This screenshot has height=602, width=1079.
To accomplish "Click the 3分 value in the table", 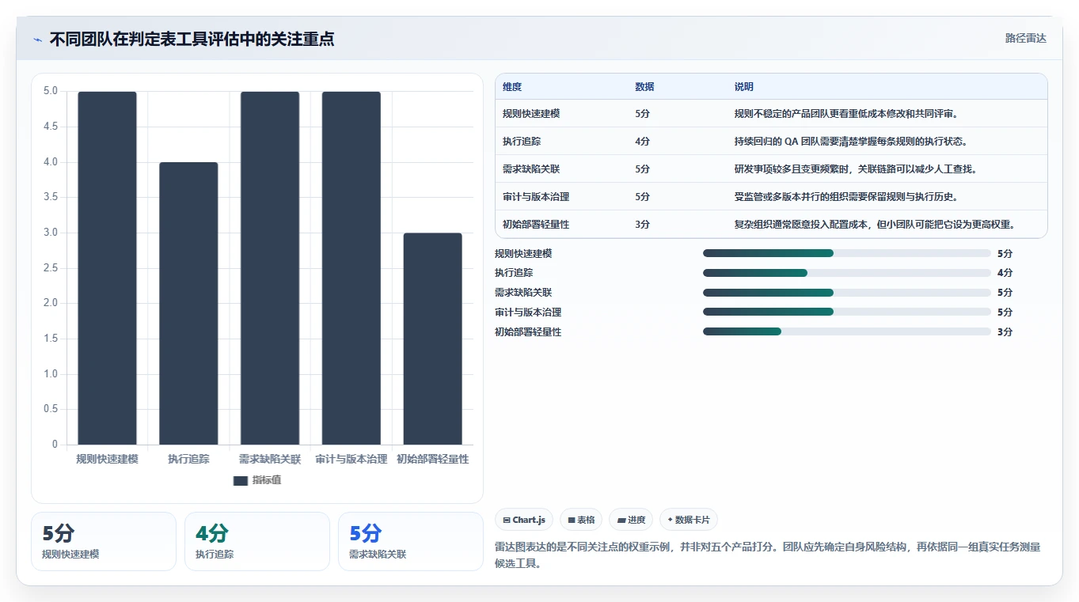I will click(x=642, y=225).
